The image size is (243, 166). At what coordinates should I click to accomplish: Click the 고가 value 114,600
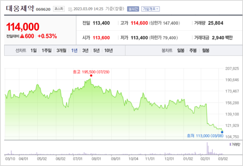pos(139,23)
